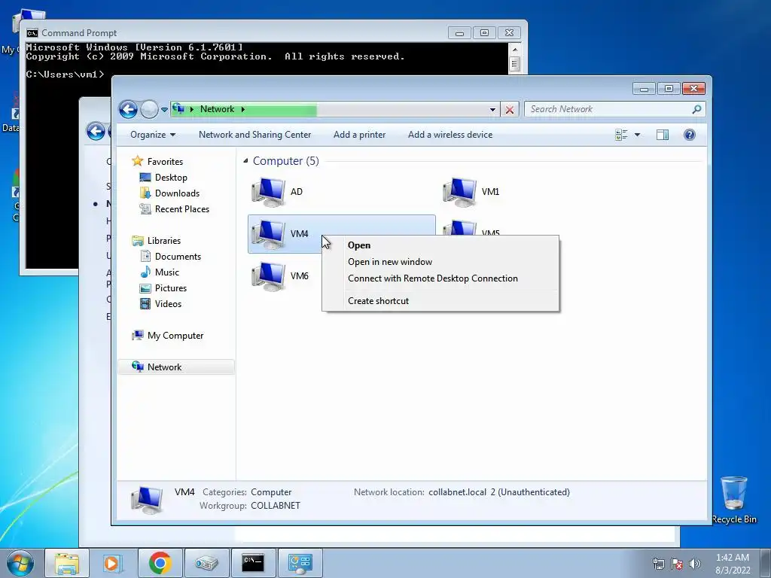Launch Google Chrome from taskbar
771x578 pixels.
pyautogui.click(x=160, y=563)
